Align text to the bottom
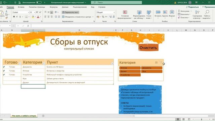 51,12
